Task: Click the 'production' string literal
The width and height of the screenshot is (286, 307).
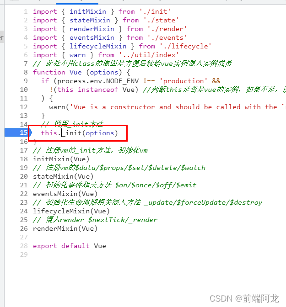Action: pos(183,81)
